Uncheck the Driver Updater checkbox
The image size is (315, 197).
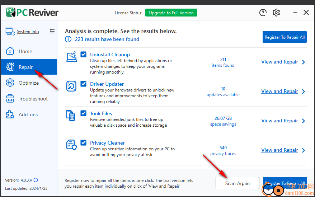pos(84,84)
